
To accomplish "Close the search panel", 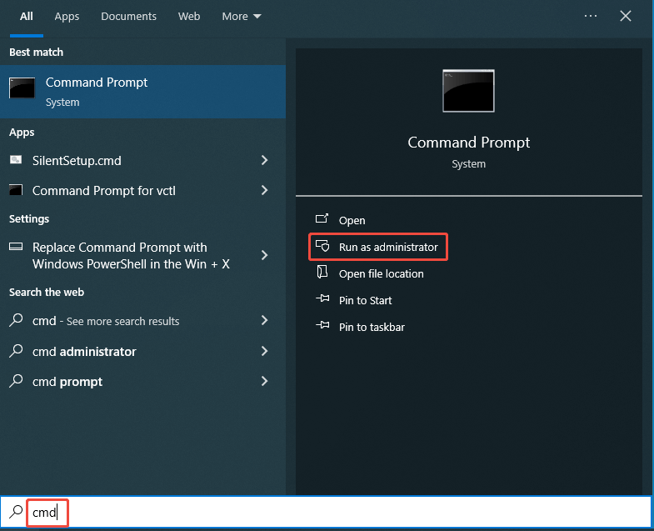I will pyautogui.click(x=625, y=16).
